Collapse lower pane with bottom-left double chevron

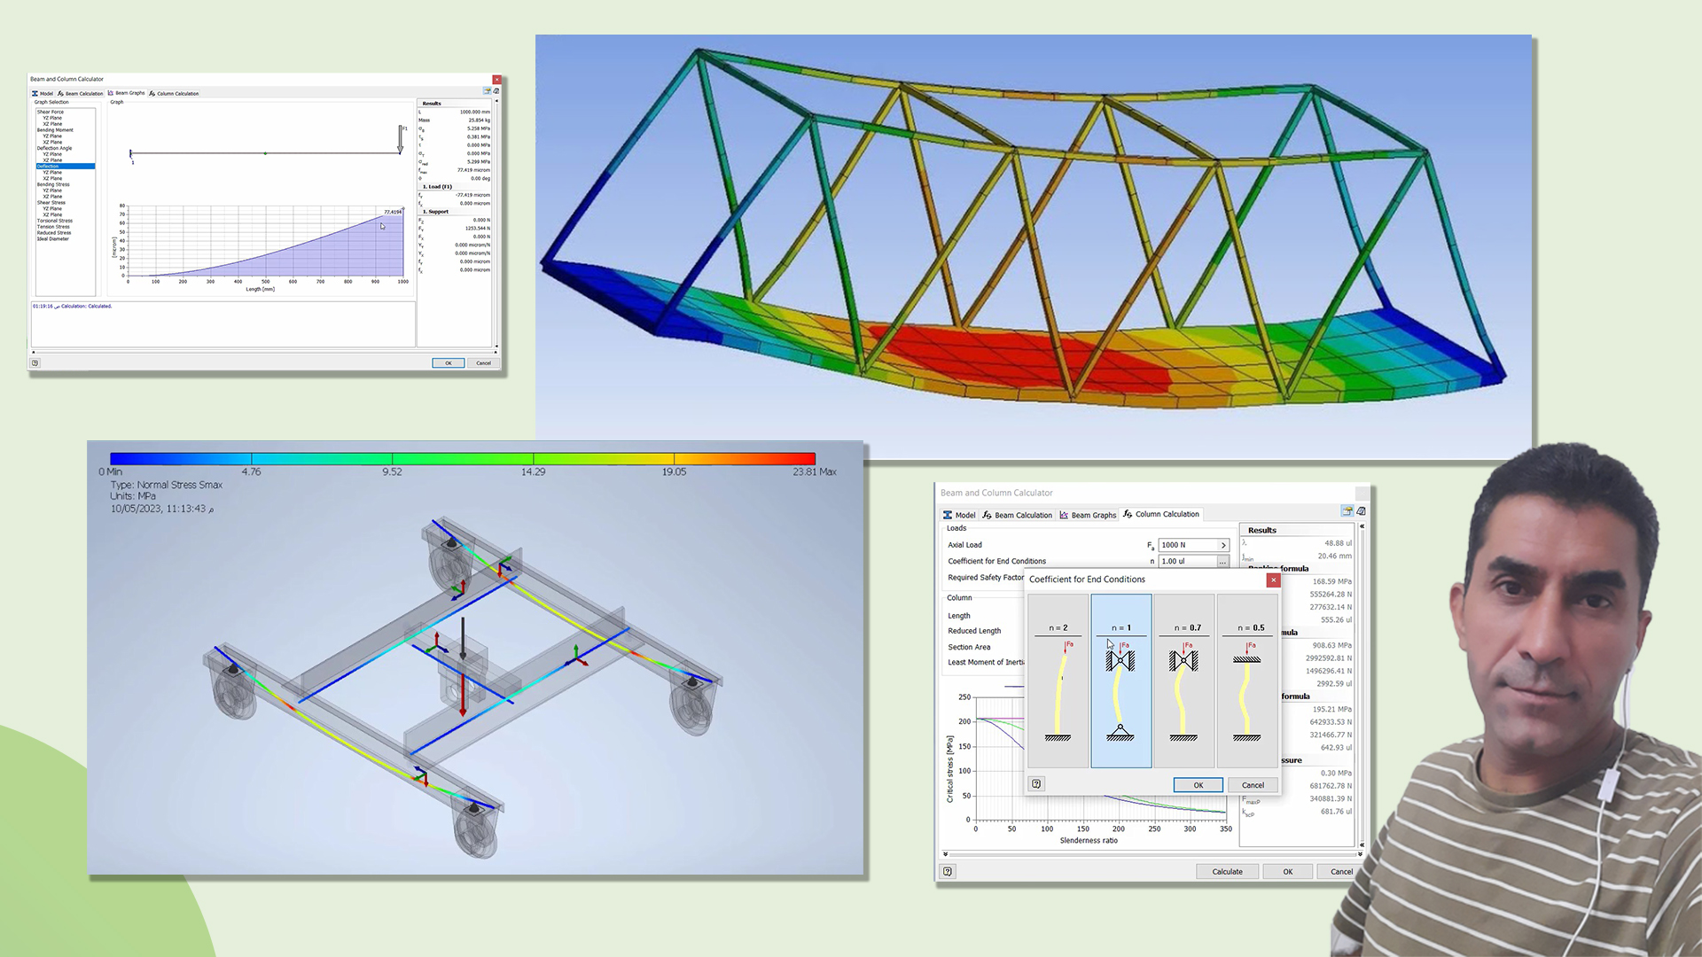[x=945, y=854]
